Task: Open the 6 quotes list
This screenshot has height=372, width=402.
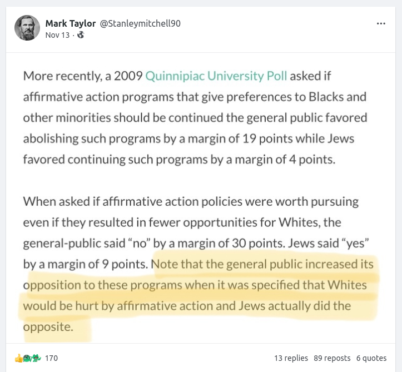Action: (x=371, y=358)
